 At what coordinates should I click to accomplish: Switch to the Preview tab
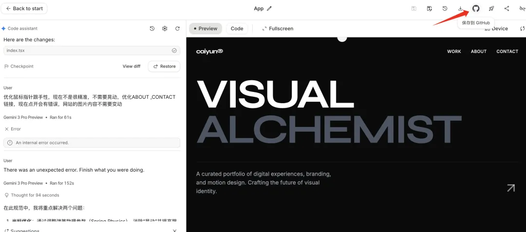[205, 29]
